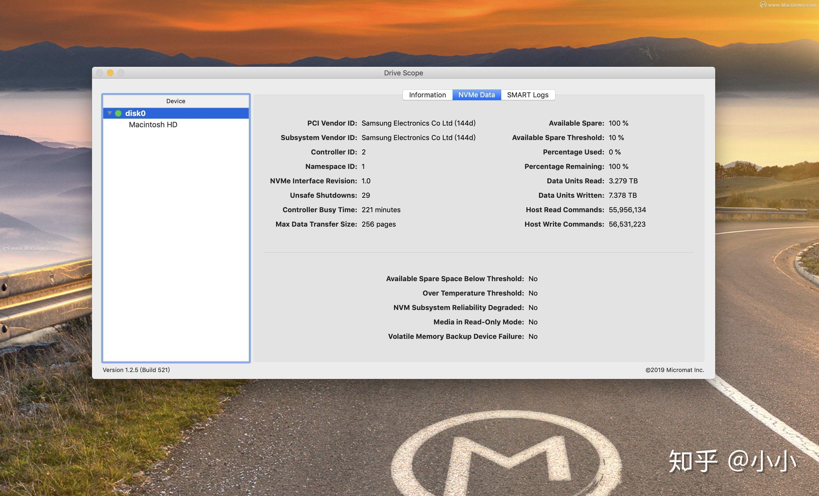
Task: Collapse the disk0 disclosure triangle
Action: [x=110, y=113]
